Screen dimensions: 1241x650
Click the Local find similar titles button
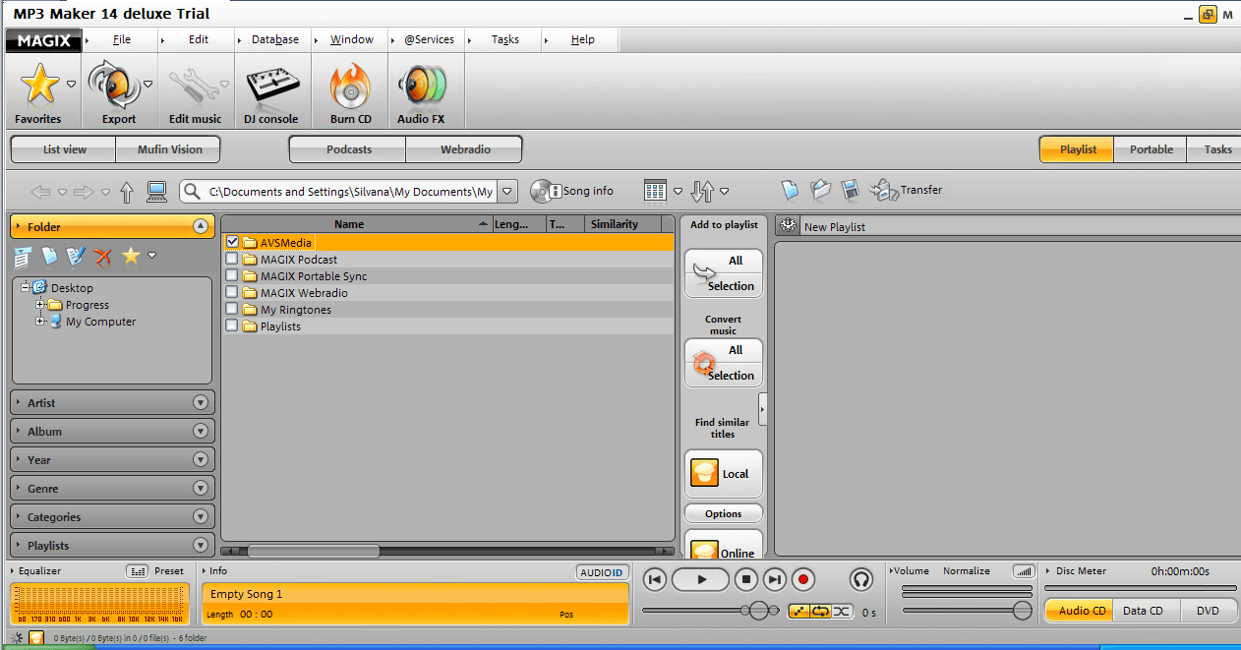(723, 473)
